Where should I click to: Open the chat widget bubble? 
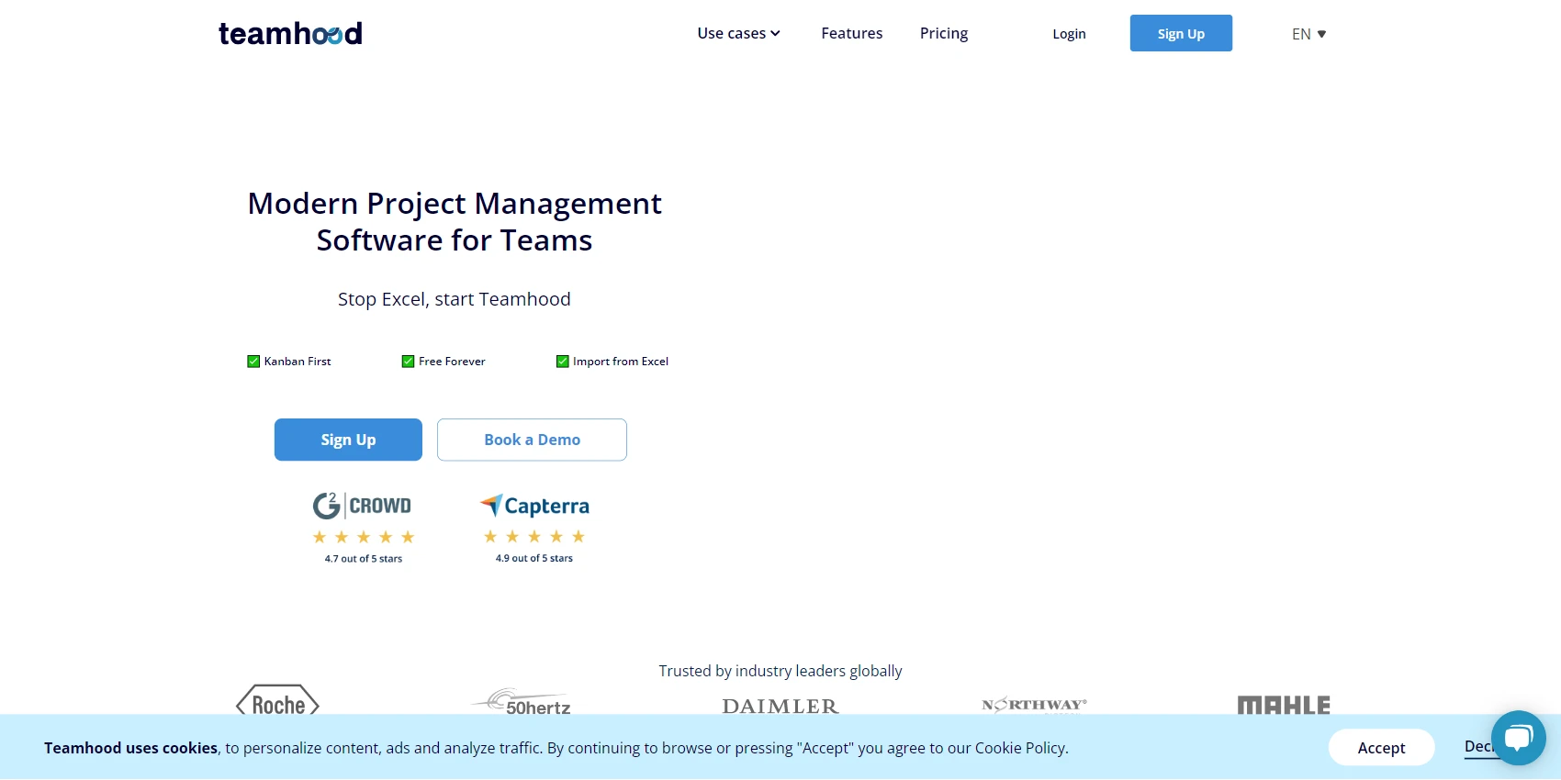1519,738
